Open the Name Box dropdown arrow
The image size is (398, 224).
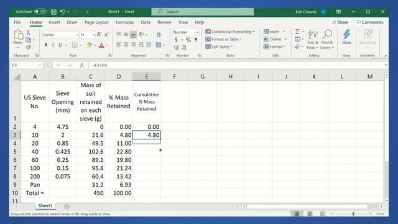click(x=40, y=65)
